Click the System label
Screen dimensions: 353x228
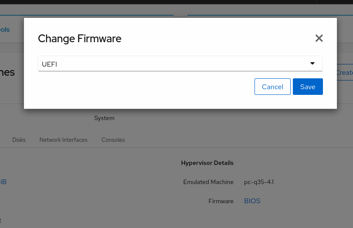pos(104,118)
